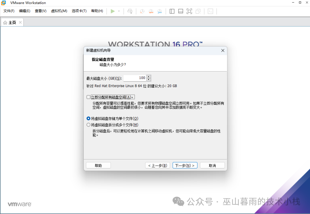Image resolution: width=310 pixels, height=214 pixels.
Task: Click the Take Snapshot toolbar icon
Action: point(142,11)
